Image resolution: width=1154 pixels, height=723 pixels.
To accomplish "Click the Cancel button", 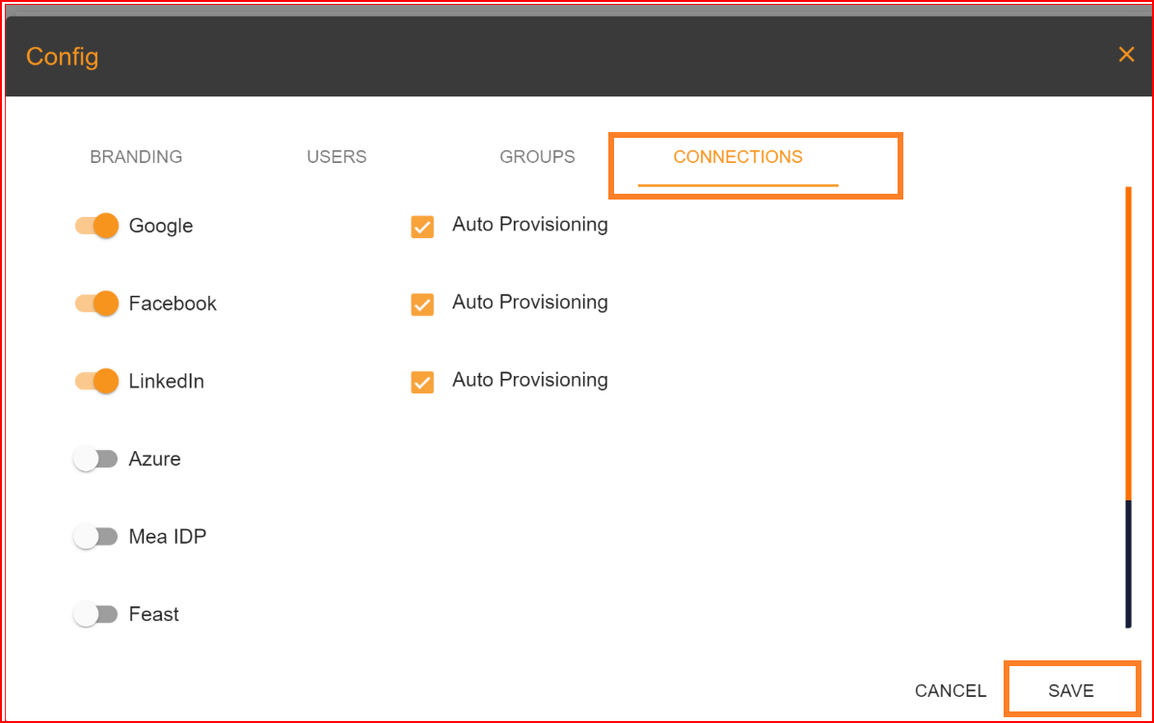I will pyautogui.click(x=951, y=690).
